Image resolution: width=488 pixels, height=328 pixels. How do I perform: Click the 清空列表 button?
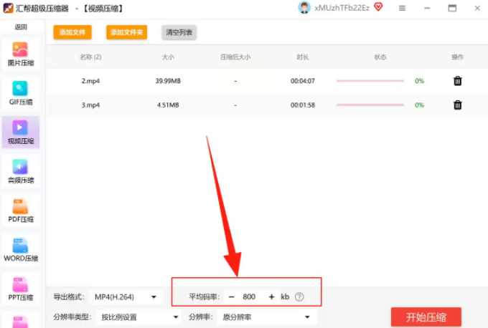pos(179,32)
